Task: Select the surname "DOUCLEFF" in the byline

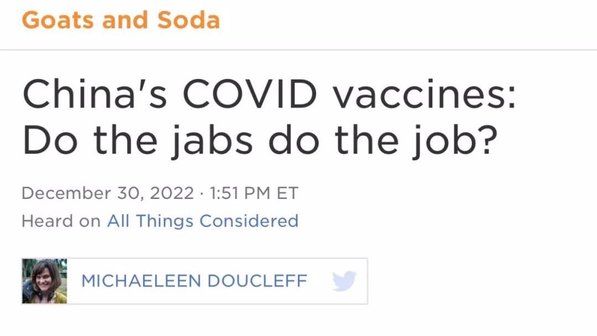Action: [x=257, y=281]
